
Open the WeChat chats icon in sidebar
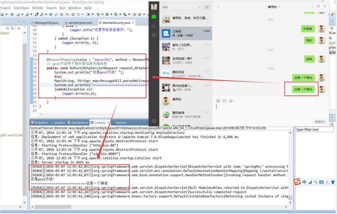(x=154, y=16)
